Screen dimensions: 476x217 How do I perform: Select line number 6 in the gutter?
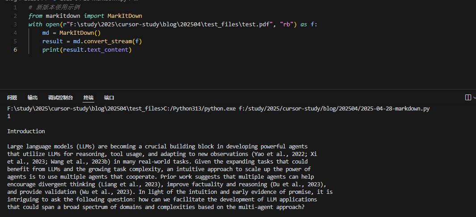[15, 49]
